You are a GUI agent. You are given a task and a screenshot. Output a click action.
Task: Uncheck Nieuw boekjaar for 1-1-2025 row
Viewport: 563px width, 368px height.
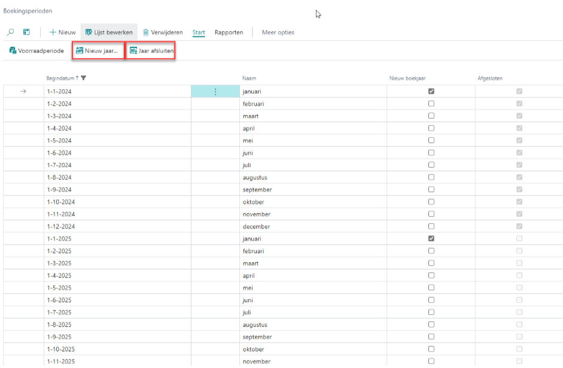(x=431, y=239)
